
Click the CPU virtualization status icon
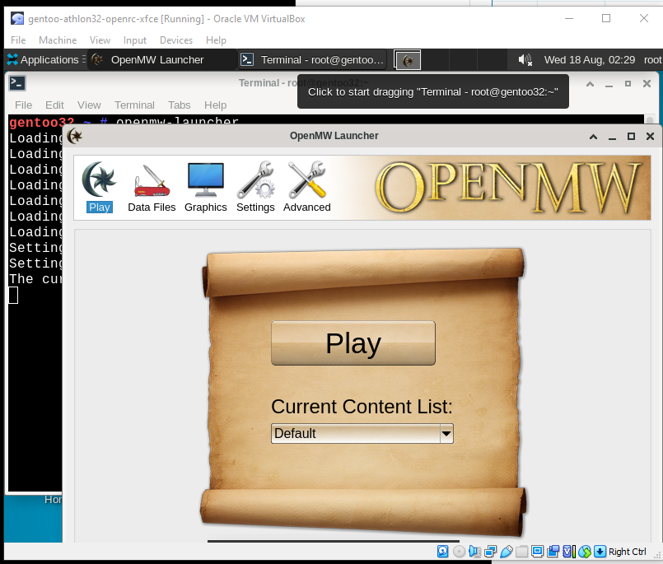coord(569,552)
